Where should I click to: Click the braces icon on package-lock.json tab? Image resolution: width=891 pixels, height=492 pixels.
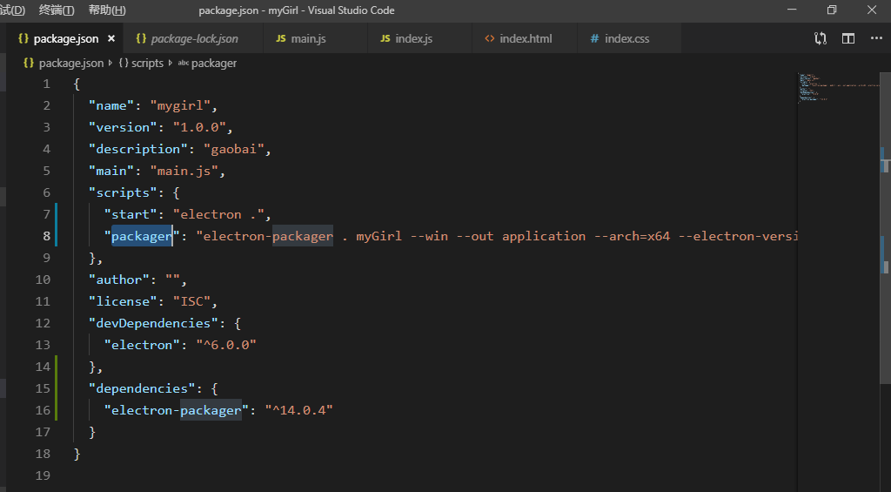point(141,38)
